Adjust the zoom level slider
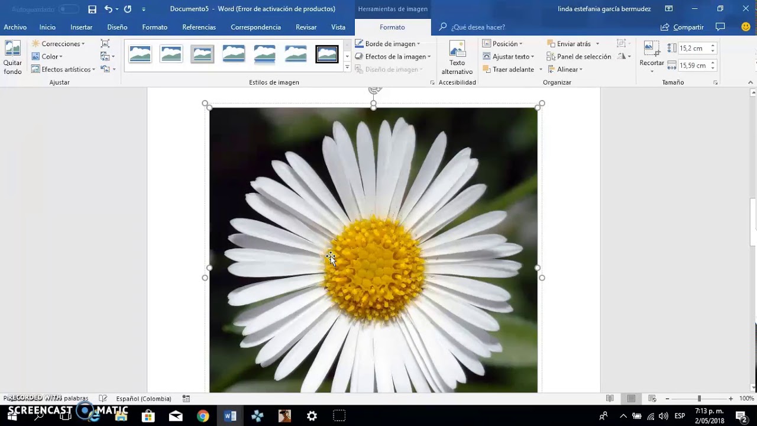 coord(699,399)
